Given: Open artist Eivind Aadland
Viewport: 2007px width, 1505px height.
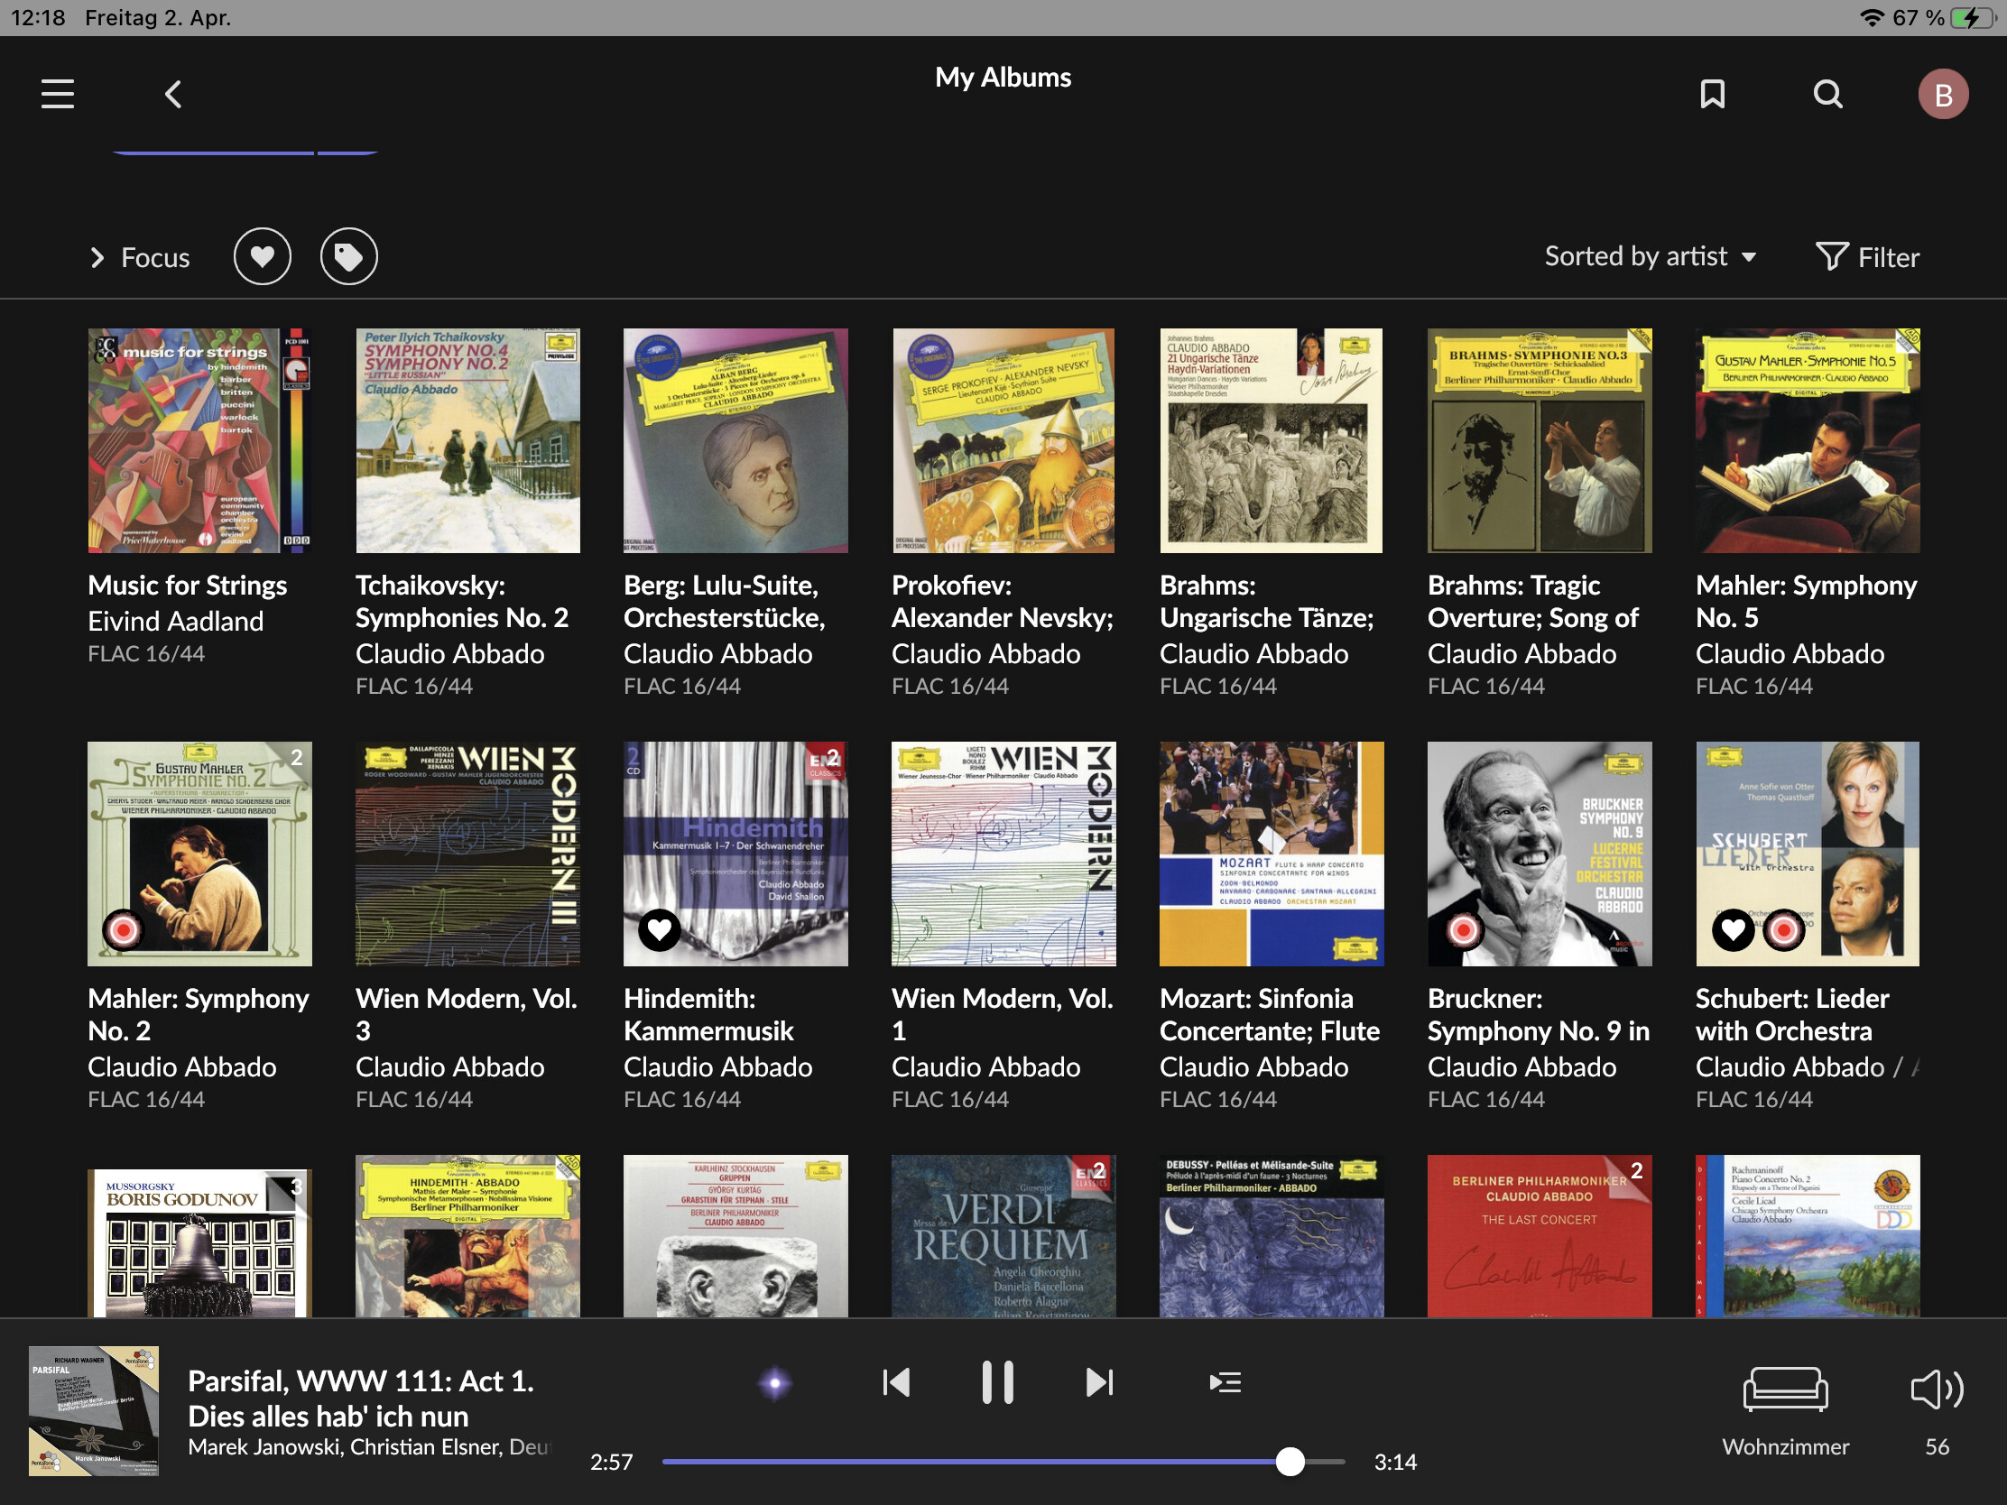Looking at the screenshot, I should (x=176, y=622).
